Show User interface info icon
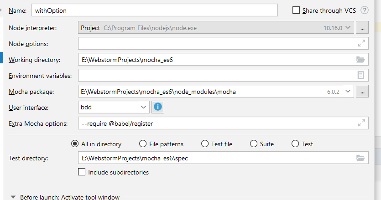Viewport: 381px width, 200px height. click(x=158, y=107)
